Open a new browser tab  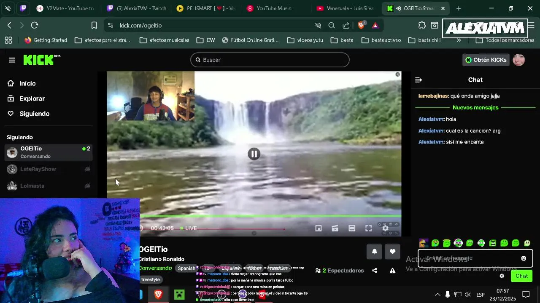tap(459, 8)
